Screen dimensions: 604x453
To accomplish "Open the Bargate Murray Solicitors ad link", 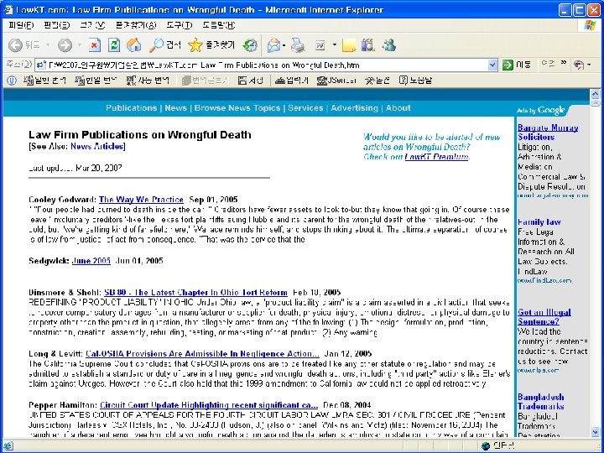I will tap(547, 133).
